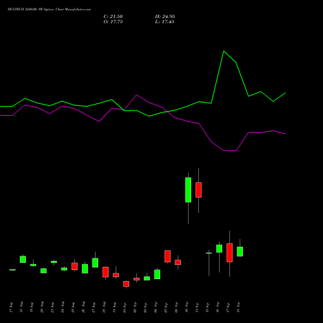
Task: Select the lowest red candle at 01 Sep
Action: [126, 284]
